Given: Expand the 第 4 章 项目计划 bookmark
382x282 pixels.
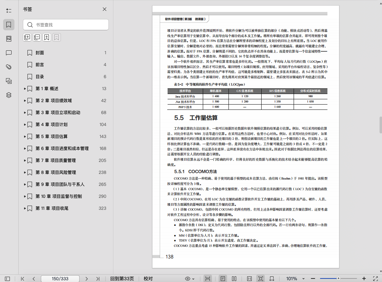Looking at the screenshot, I should (25, 125).
